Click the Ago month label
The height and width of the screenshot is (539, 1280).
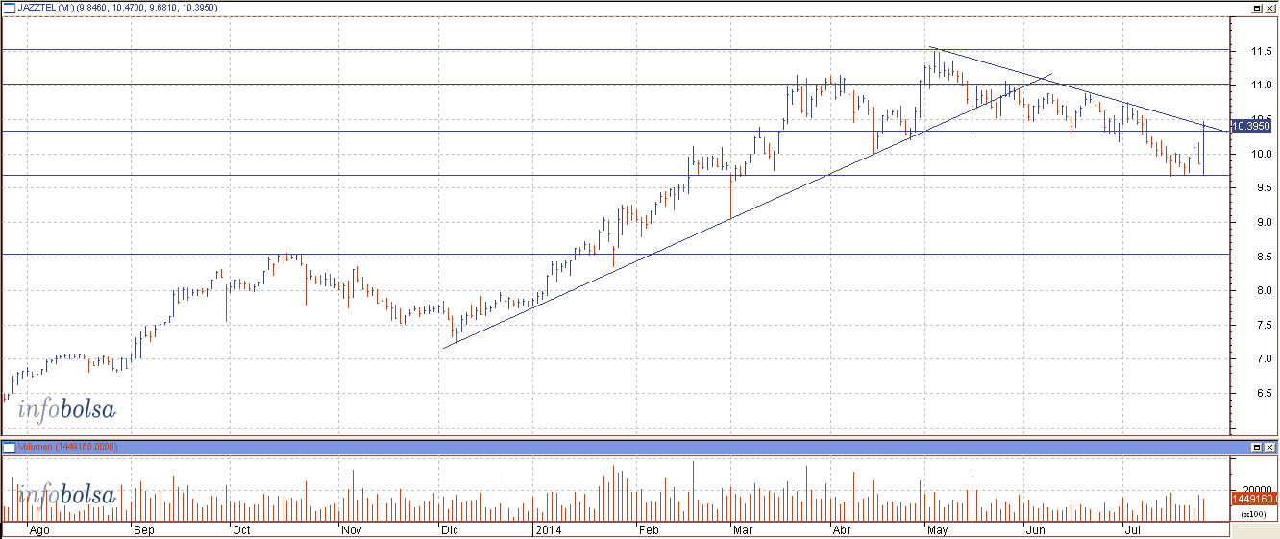pyautogui.click(x=39, y=529)
